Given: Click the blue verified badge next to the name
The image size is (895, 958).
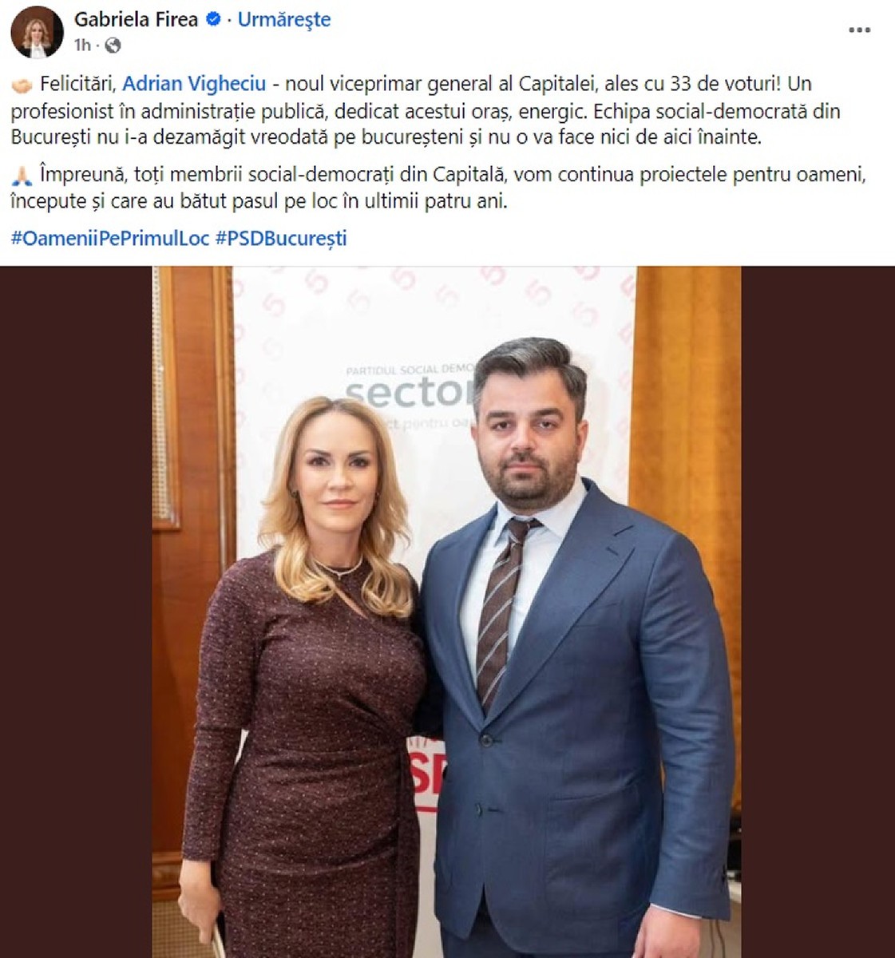Looking at the screenshot, I should pyautogui.click(x=213, y=20).
